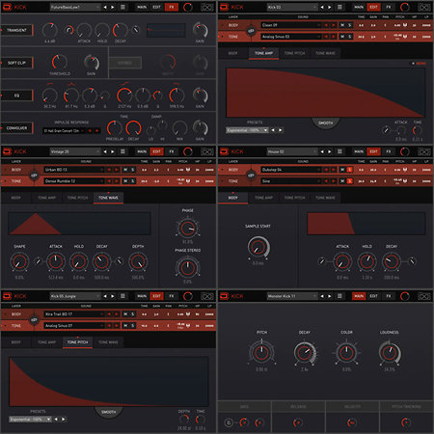Open Clean 09 sound dropdown
This screenshot has height=434, width=434.
(291, 25)
